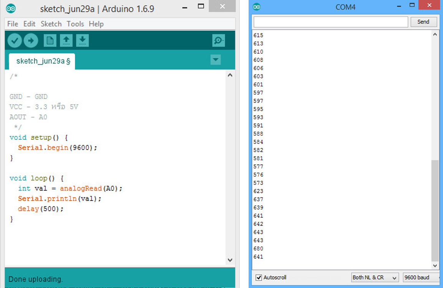Open the Tools menu
The image size is (443, 288).
click(75, 24)
